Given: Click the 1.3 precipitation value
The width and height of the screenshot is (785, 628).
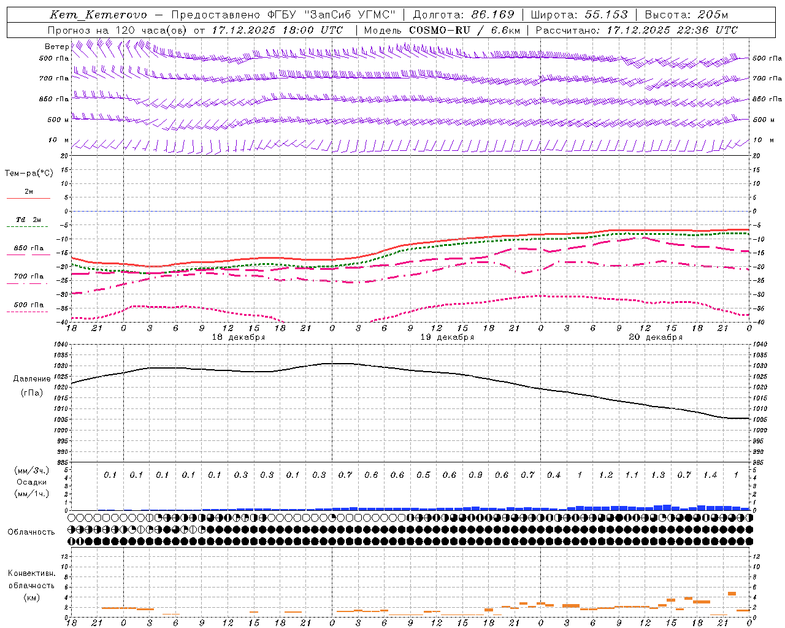Looking at the screenshot, I should (x=658, y=475).
